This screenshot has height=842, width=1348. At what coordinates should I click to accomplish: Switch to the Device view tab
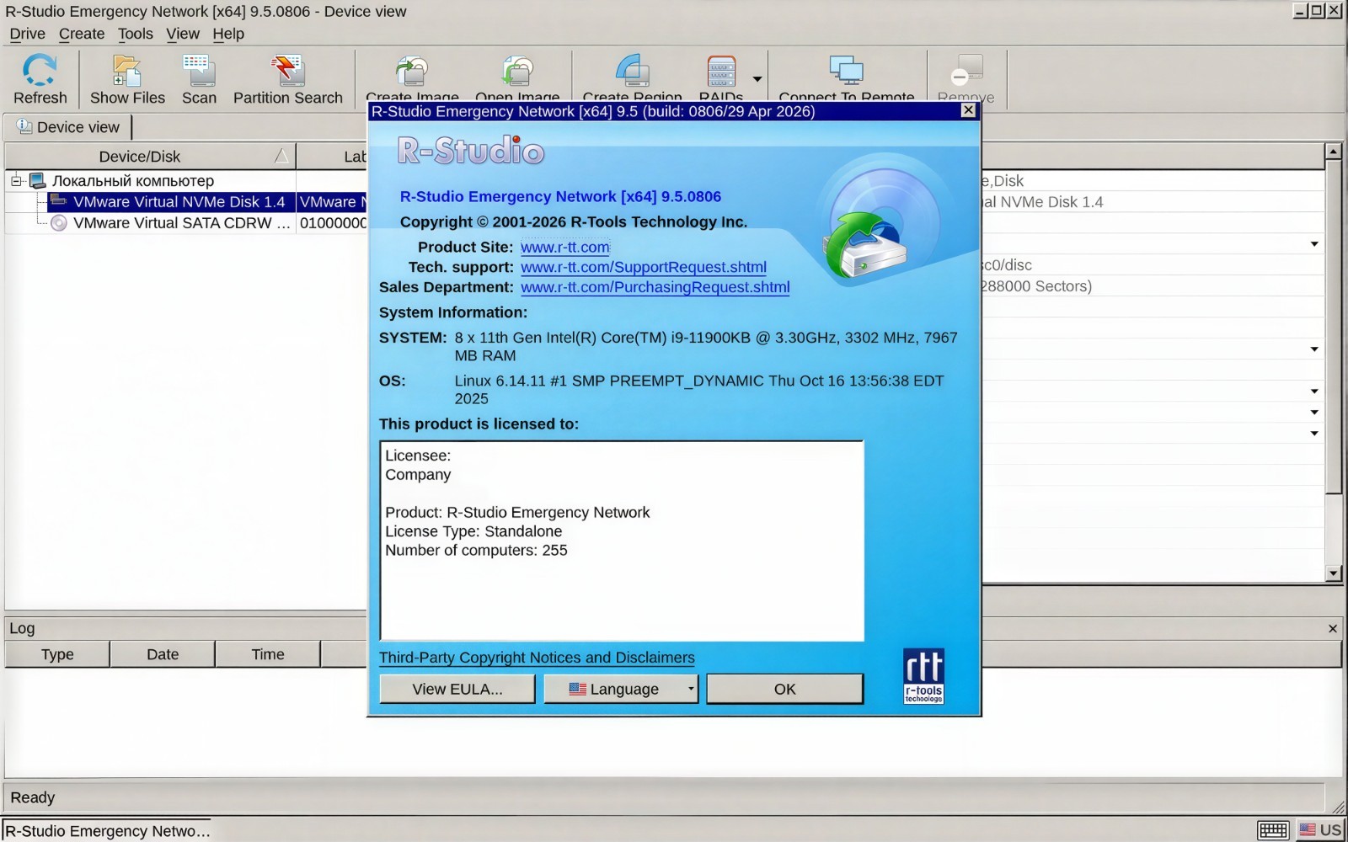click(x=68, y=127)
